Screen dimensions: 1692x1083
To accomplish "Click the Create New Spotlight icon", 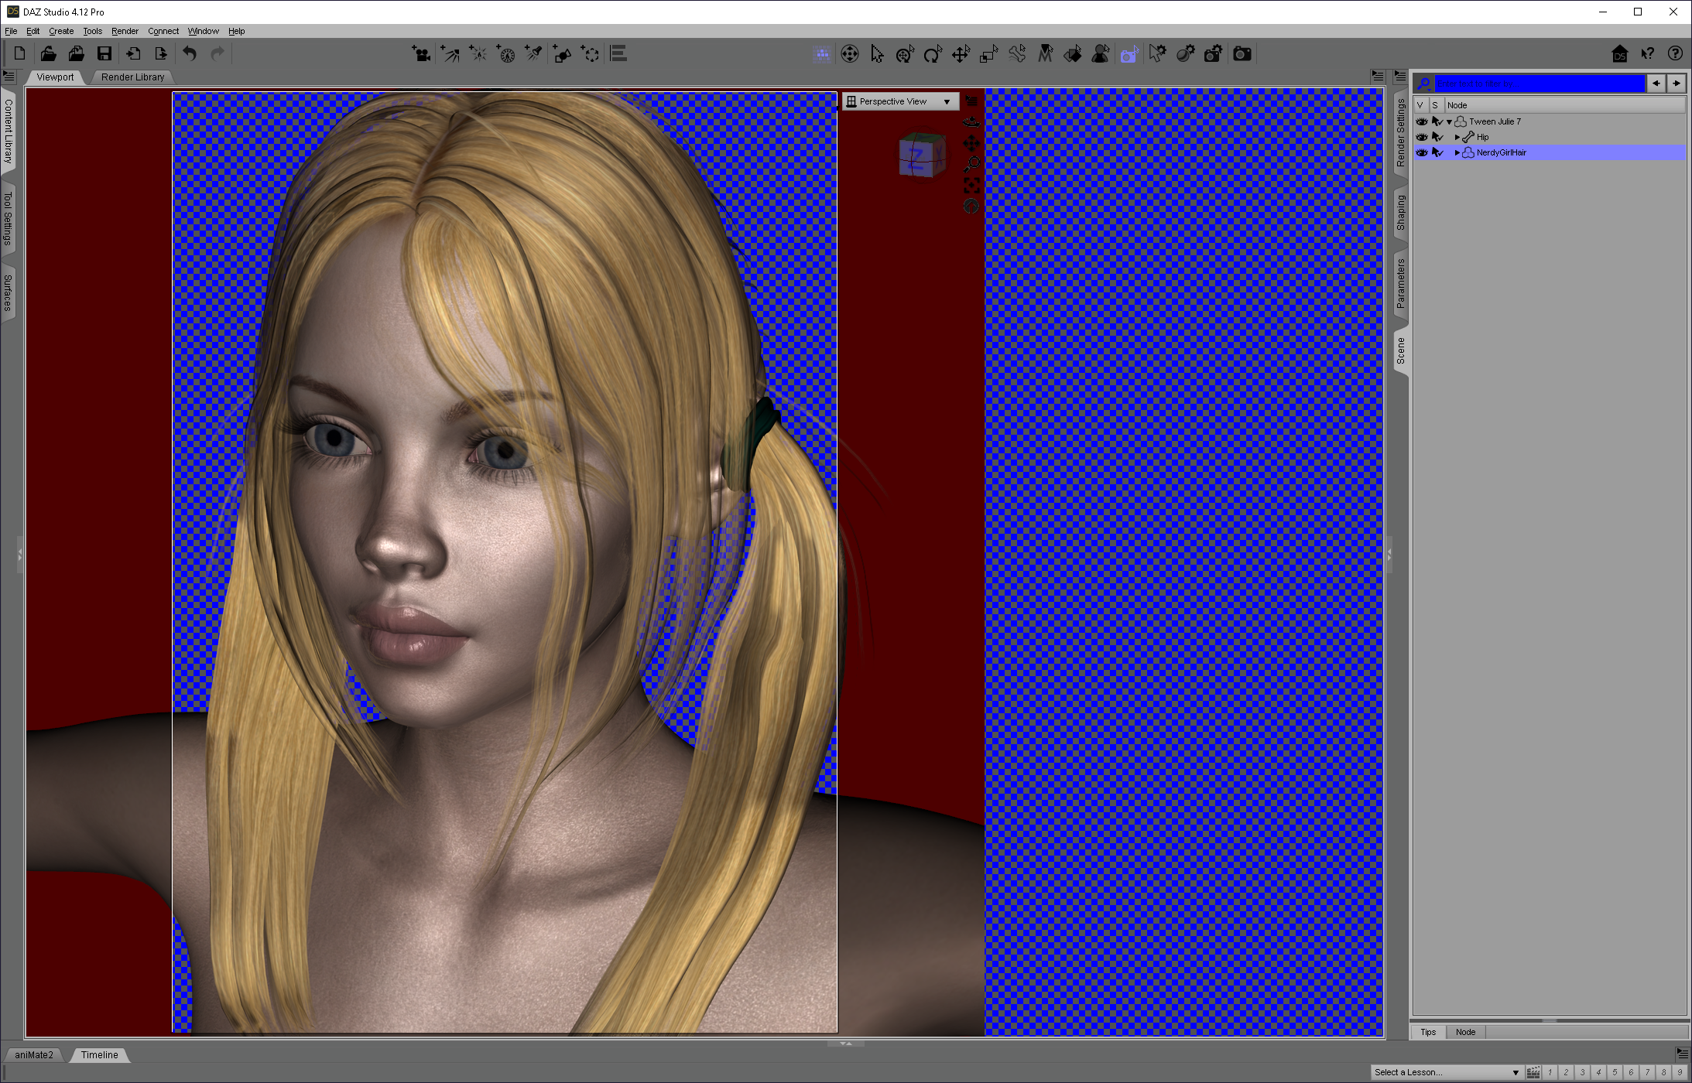I will pos(533,53).
